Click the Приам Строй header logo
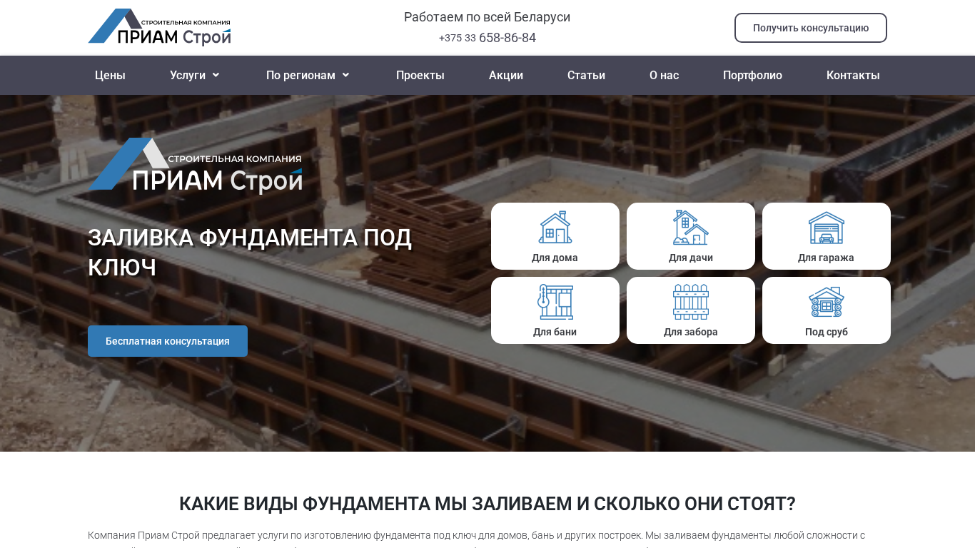Image resolution: width=975 pixels, height=548 pixels. pos(159,27)
